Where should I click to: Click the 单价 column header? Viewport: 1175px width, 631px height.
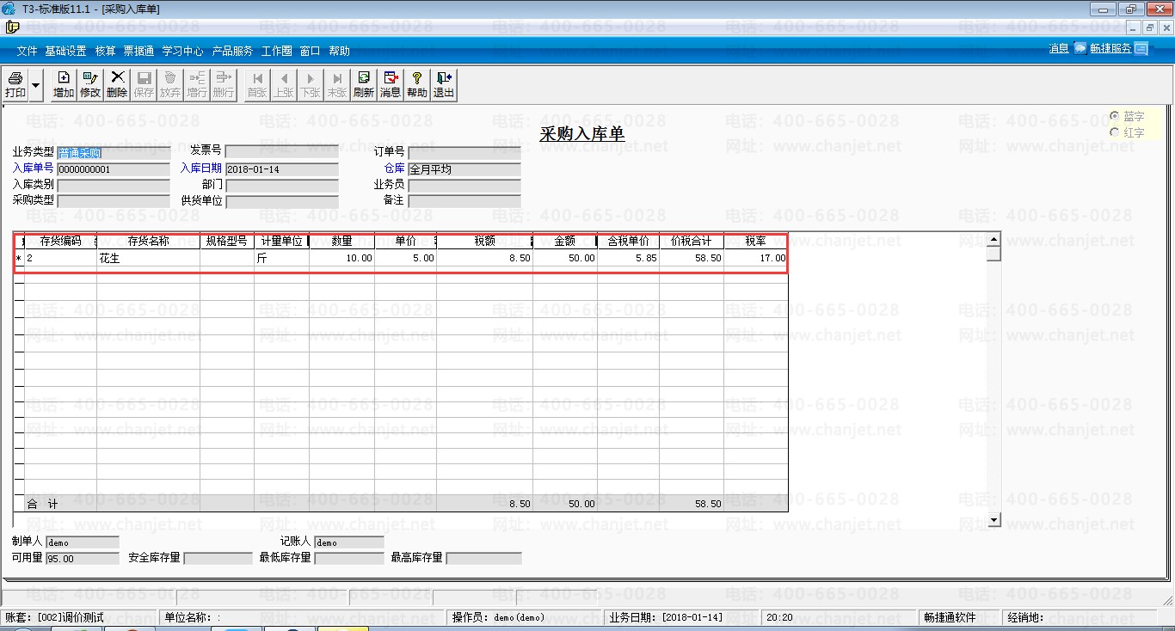pos(405,242)
